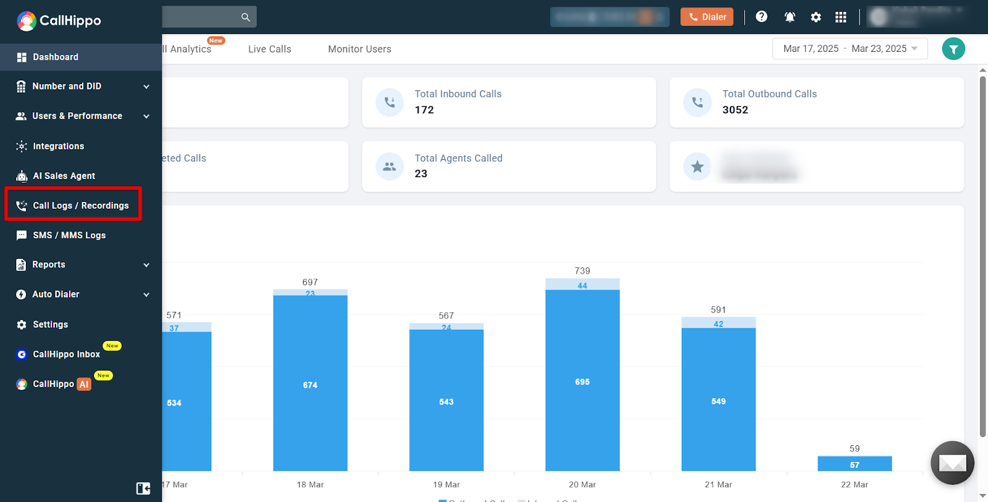Viewport: 988px width, 502px height.
Task: Click the Auto Dialer lightning icon
Action: [x=21, y=295]
